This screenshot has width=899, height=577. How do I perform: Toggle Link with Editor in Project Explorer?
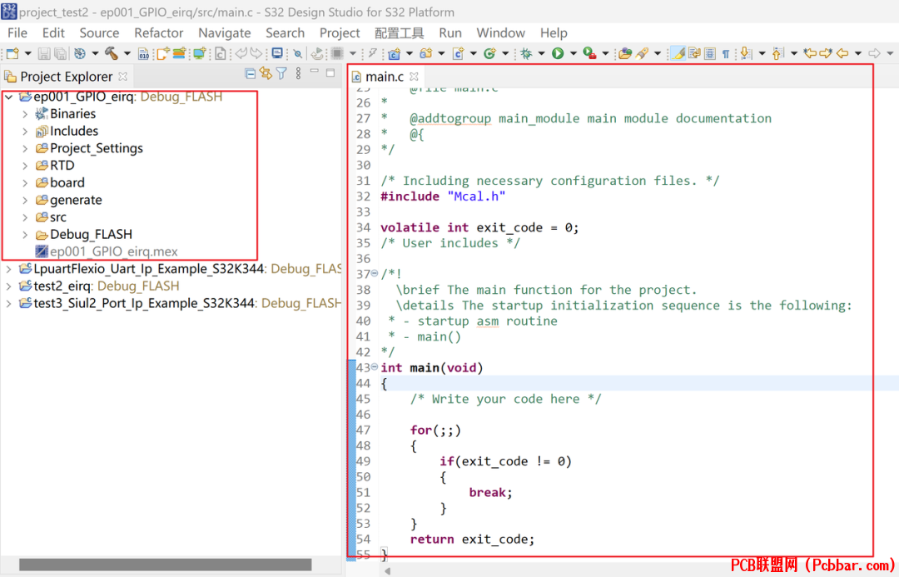(x=266, y=73)
